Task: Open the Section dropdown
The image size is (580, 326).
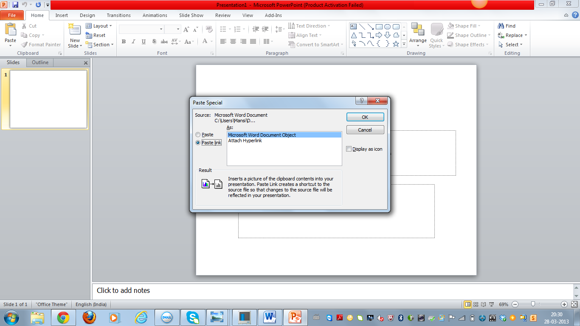Action: [x=100, y=45]
